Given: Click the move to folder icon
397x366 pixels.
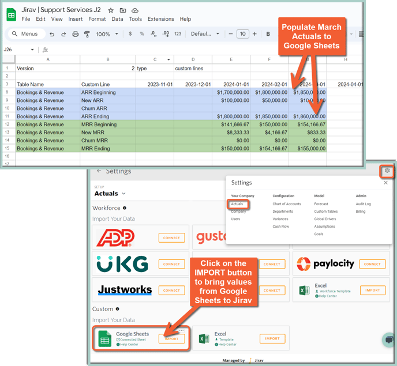Looking at the screenshot, I should 123,10.
